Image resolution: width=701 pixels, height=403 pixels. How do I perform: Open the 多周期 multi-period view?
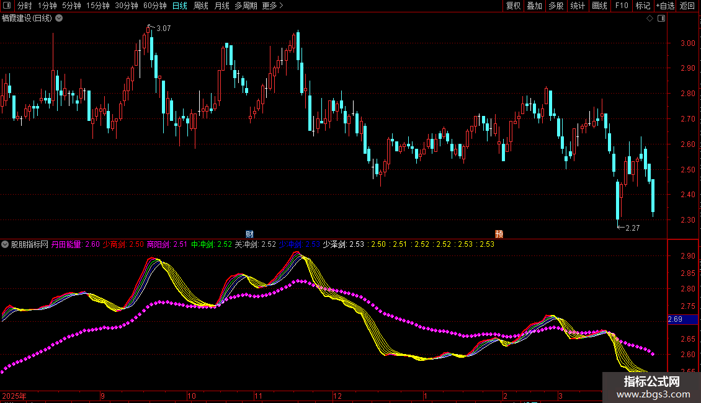point(246,6)
